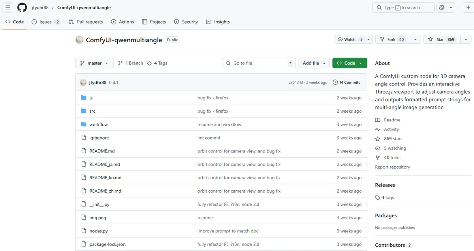The height and width of the screenshot is (251, 474).
Task: Focus the Go to file field
Action: 260,63
